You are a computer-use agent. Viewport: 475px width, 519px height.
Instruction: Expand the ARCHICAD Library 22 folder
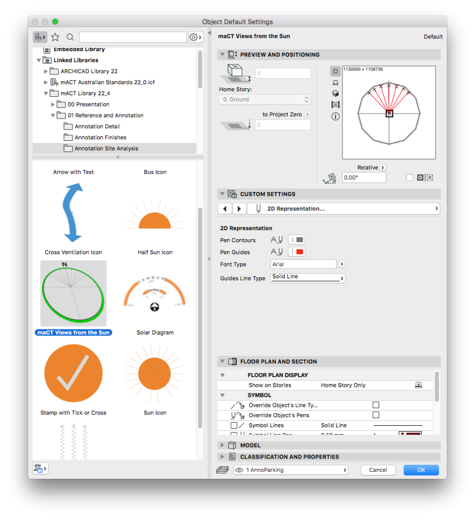coord(46,71)
